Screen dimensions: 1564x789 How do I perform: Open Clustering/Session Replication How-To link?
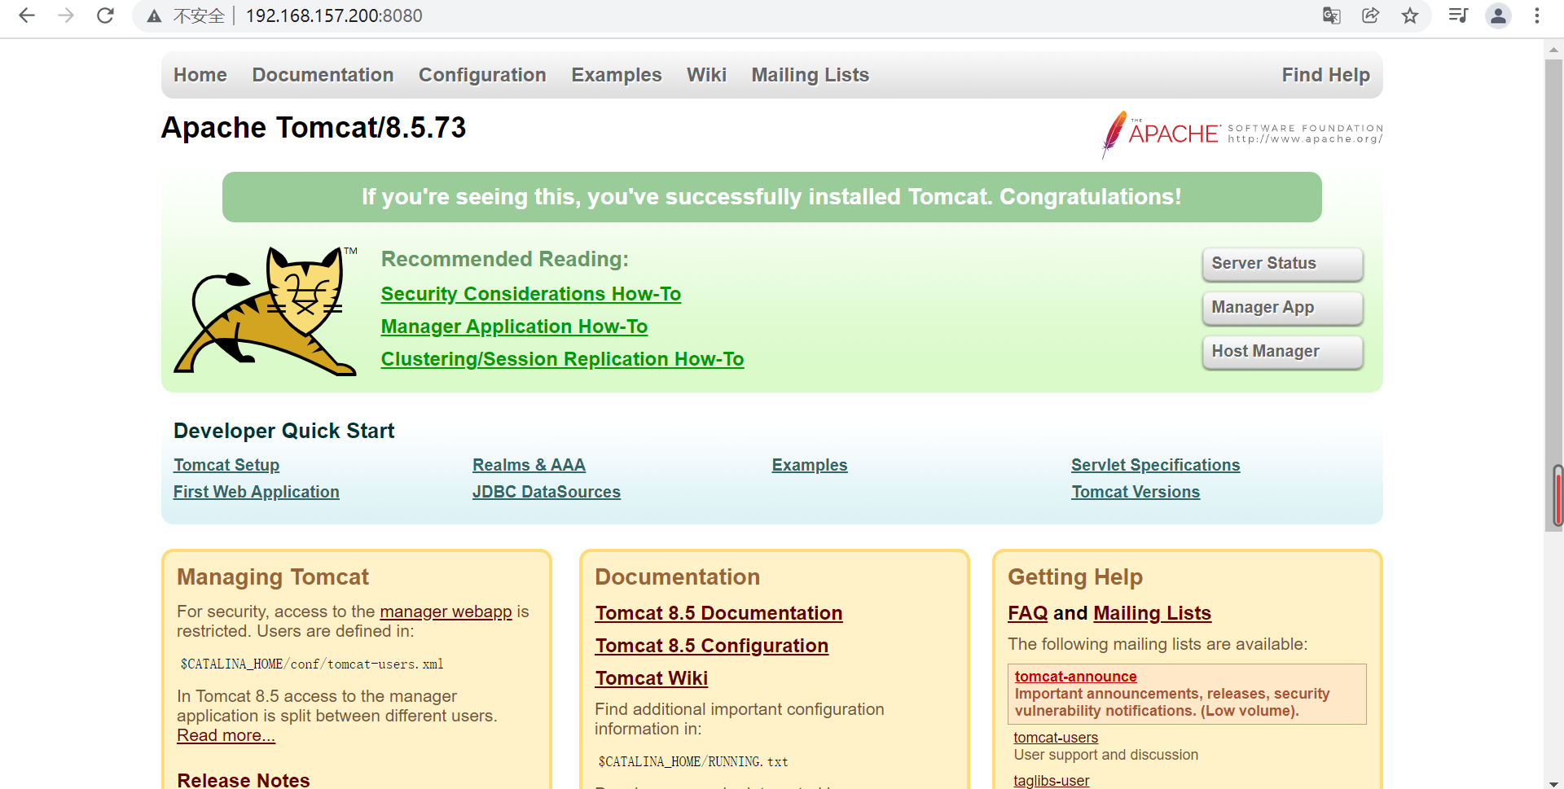tap(562, 359)
